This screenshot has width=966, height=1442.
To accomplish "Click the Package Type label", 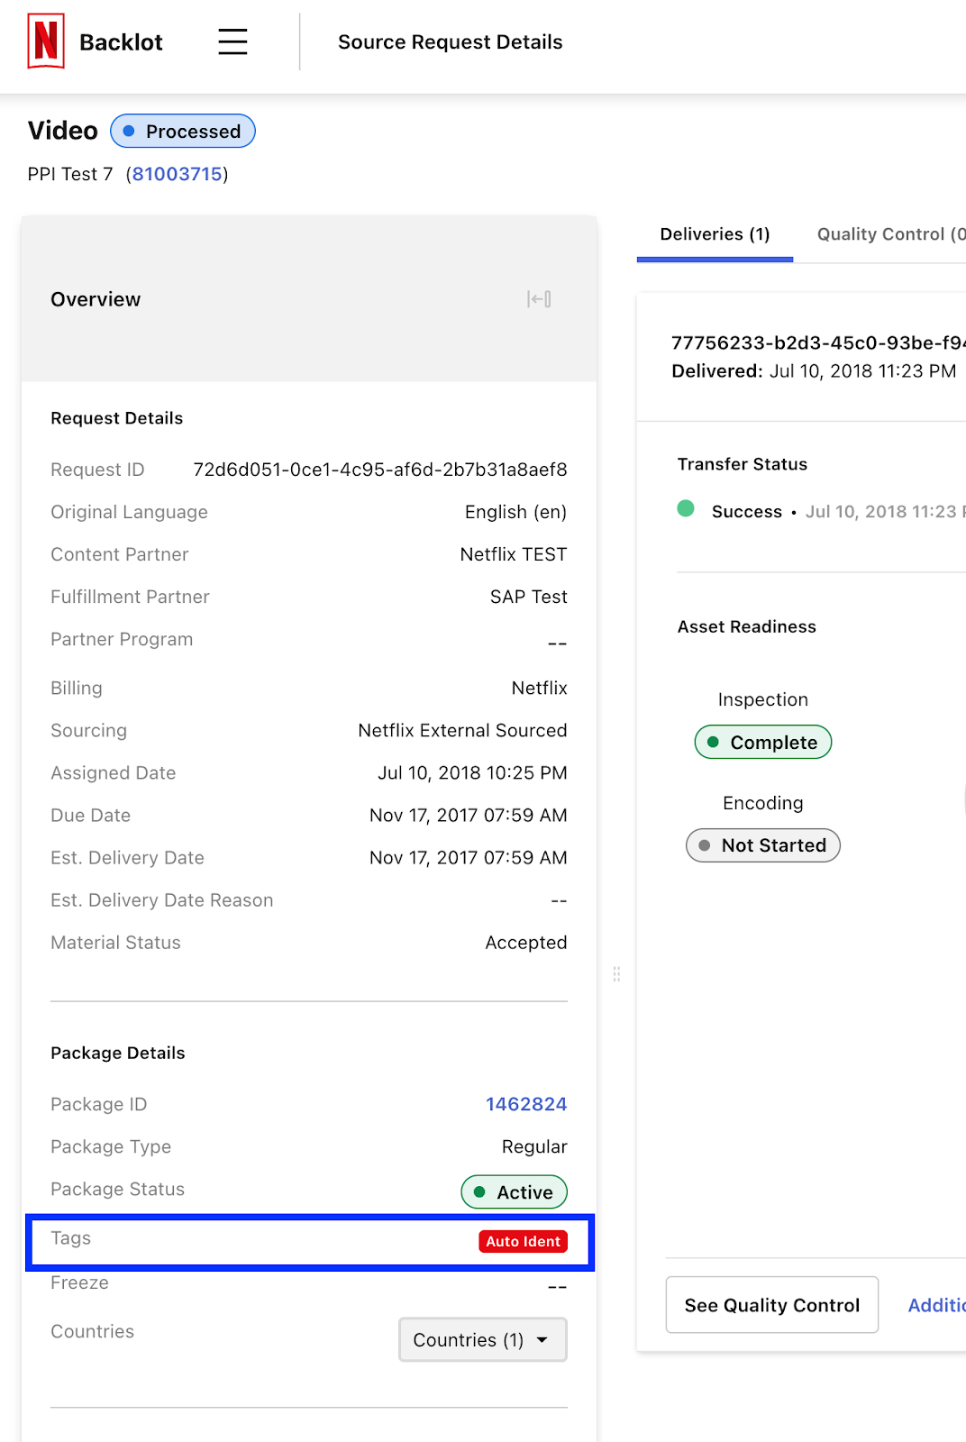I will [x=111, y=1146].
